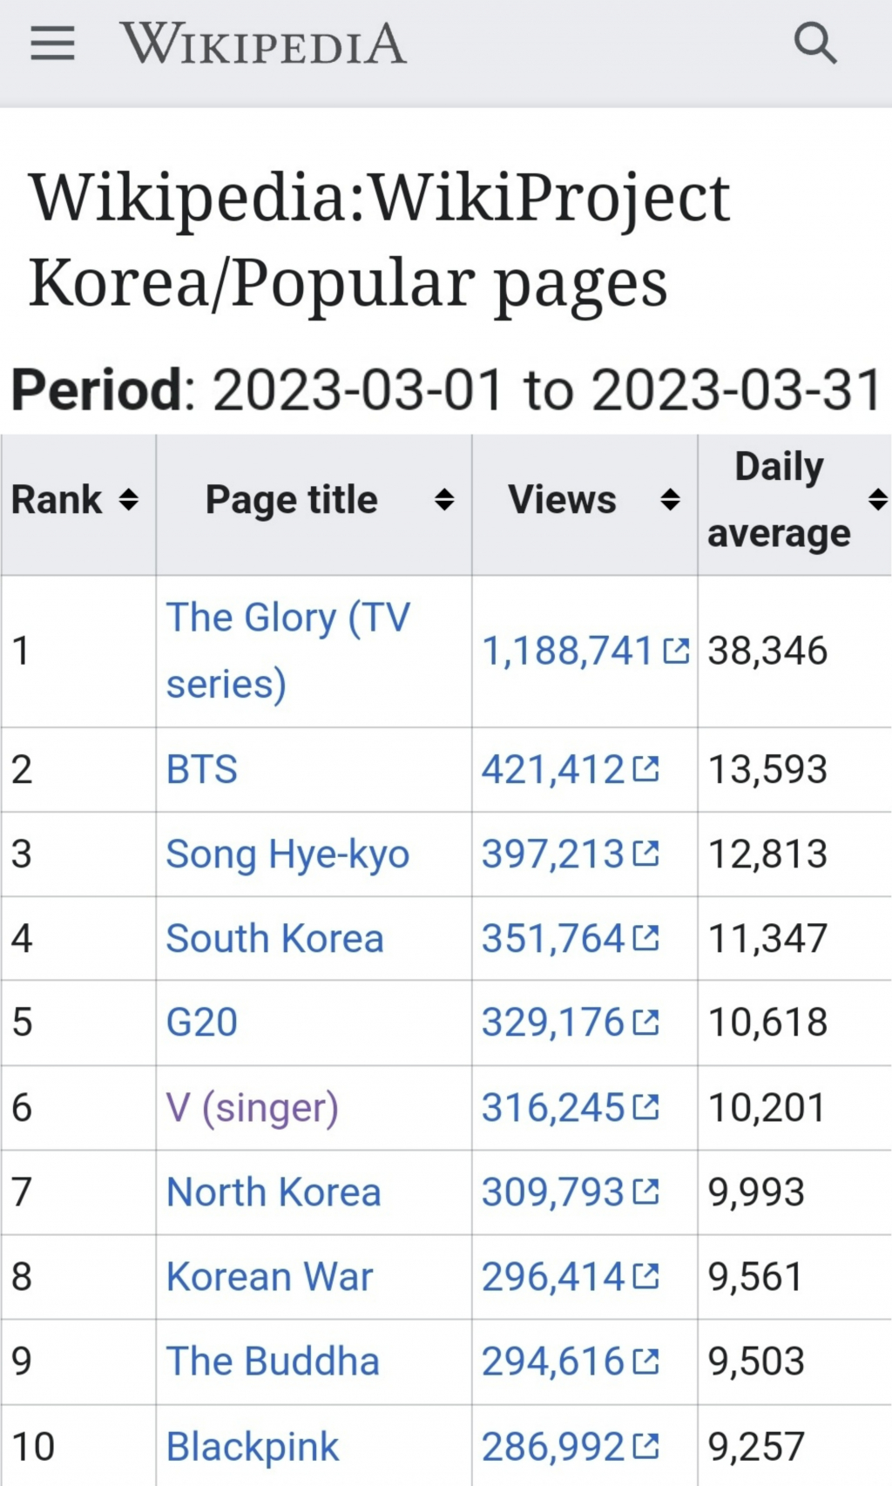
Task: Sort table by Page title arrows
Action: point(444,500)
